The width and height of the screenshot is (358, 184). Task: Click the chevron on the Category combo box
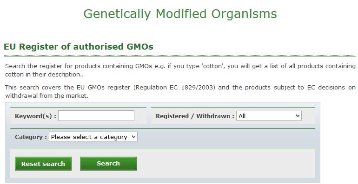pyautogui.click(x=133, y=137)
